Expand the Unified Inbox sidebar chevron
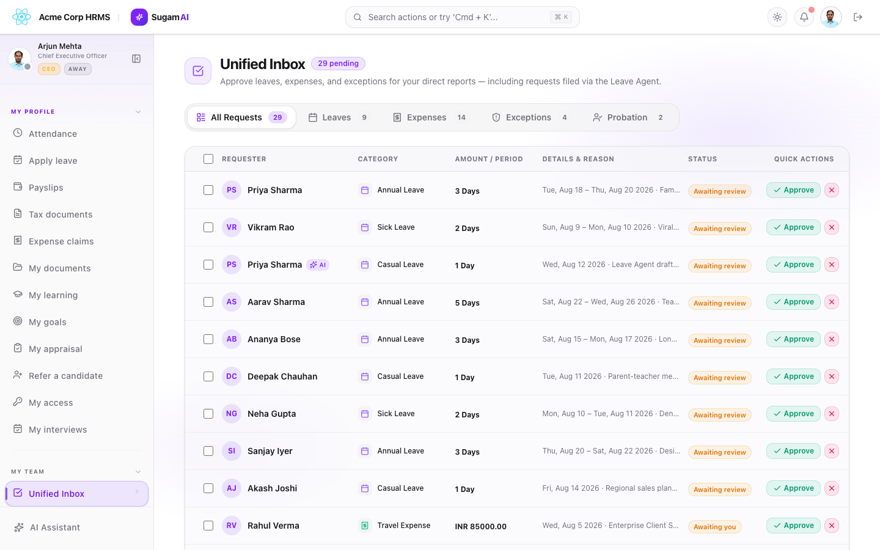Screen dimensions: 880x550 pos(137,492)
